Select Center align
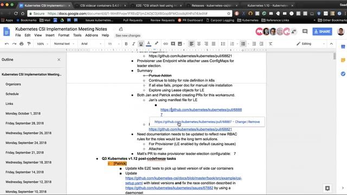347x195 pixels. [x=199, y=44]
